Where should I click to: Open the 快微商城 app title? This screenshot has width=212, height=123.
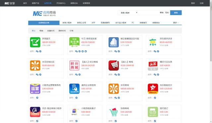(125, 108)
